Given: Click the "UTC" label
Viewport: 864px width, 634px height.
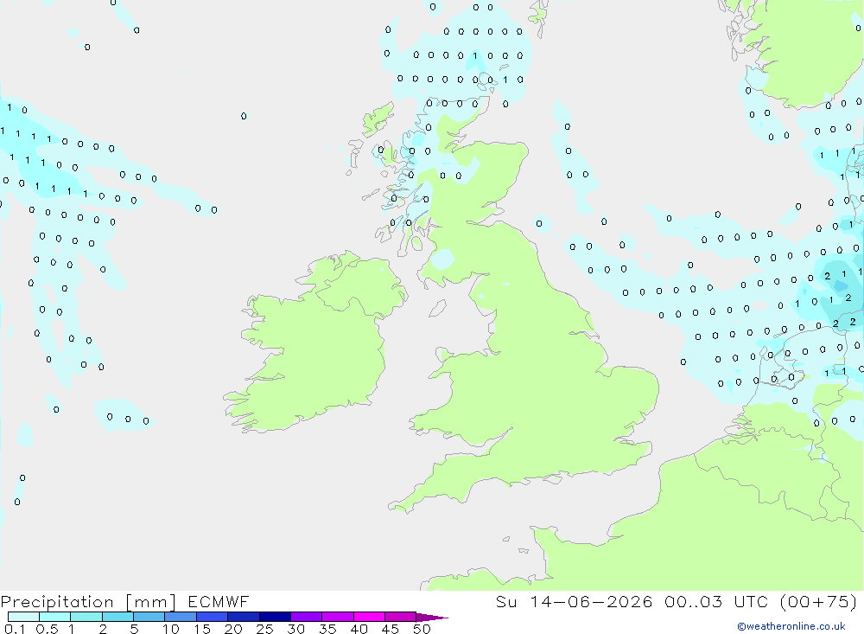Looking at the screenshot, I should pyautogui.click(x=753, y=601).
